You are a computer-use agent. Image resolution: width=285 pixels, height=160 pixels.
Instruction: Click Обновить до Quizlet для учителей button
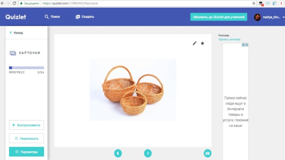point(219,17)
